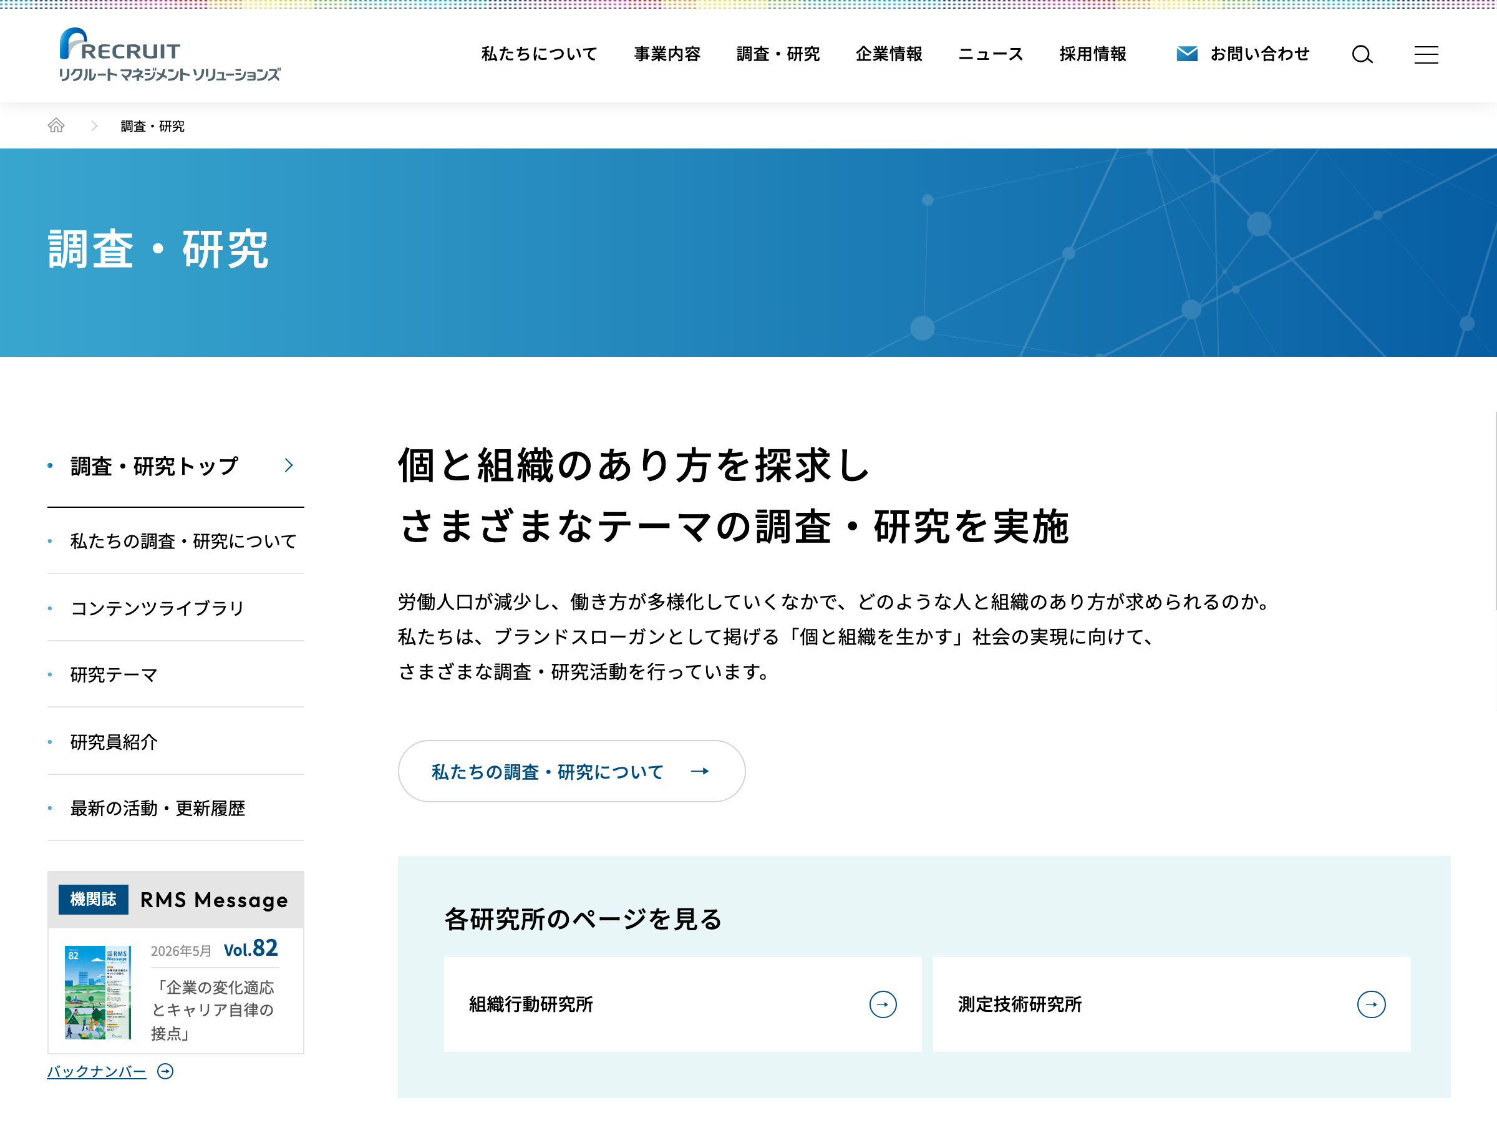1497x1123 pixels.
Task: Open 私たちについて in the top navigation
Action: 540,54
